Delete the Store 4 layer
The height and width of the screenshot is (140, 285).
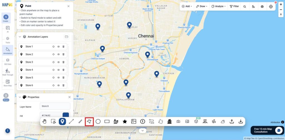click(x=63, y=70)
